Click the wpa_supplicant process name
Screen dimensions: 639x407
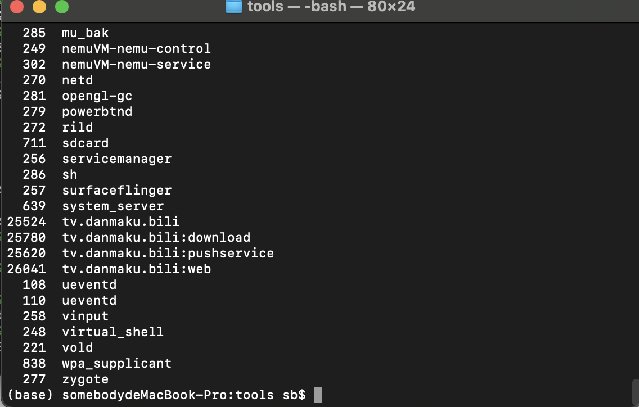(116, 363)
